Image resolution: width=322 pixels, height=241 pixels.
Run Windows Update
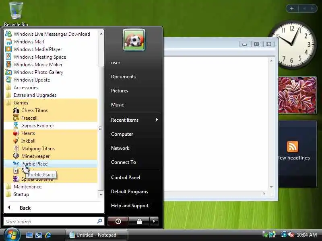51,80
